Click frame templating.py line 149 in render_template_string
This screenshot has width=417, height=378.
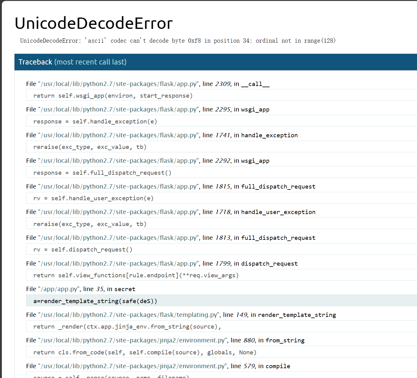pyautogui.click(x=181, y=315)
